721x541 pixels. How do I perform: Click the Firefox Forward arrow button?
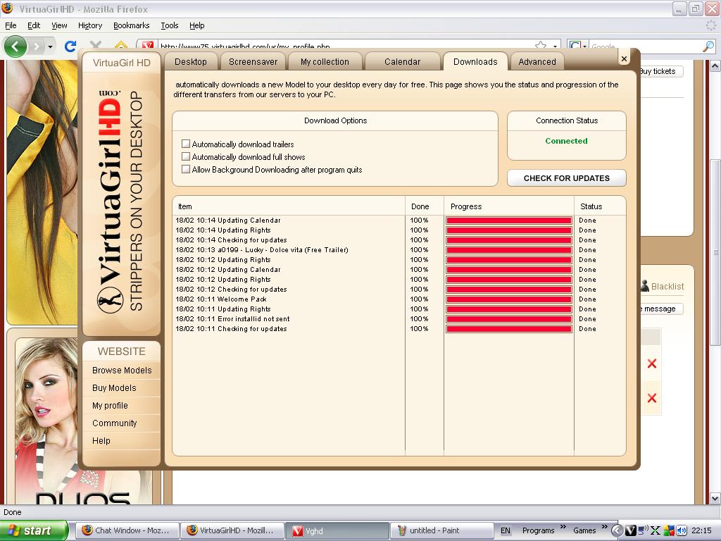tap(37, 46)
